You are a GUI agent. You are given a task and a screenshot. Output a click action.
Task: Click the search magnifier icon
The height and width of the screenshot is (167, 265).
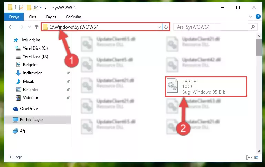[x=253, y=27]
